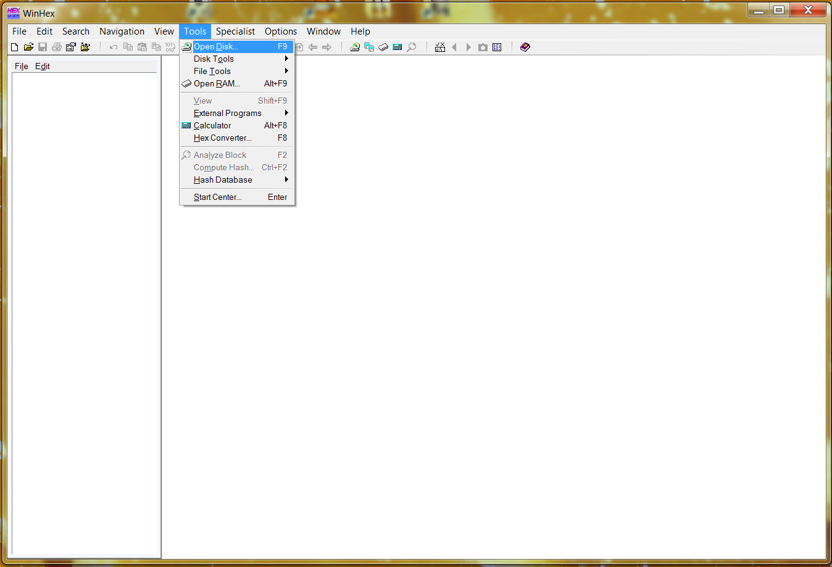Open the Navigation menu
This screenshot has height=567, width=832.
(122, 31)
